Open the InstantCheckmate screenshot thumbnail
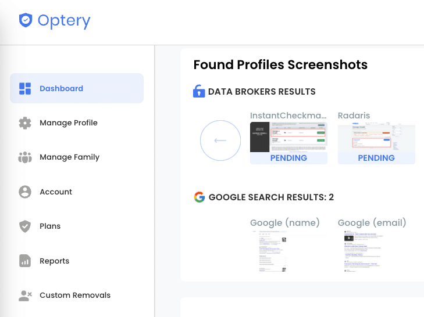The height and width of the screenshot is (317, 424). pyautogui.click(x=288, y=137)
